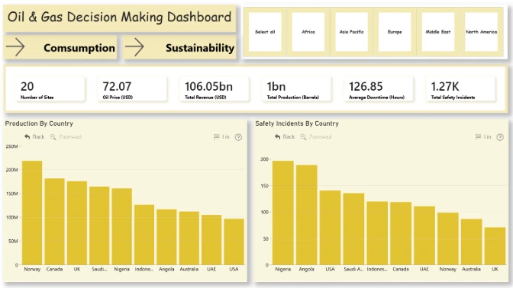Select the UAE bar in Production By Country
Image resolution: width=513 pixels, height=288 pixels.
(211, 240)
